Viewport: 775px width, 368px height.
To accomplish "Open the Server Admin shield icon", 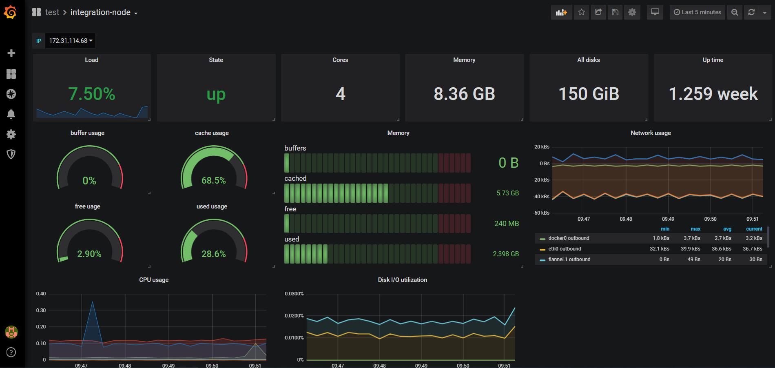I will 11,154.
